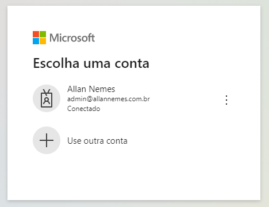Image resolution: width=269 pixels, height=207 pixels.
Task: Expand account actions via vertical ellipsis
Action: (x=226, y=100)
